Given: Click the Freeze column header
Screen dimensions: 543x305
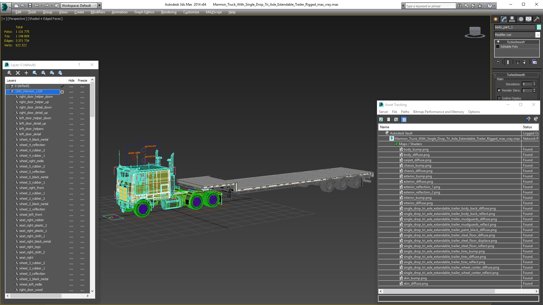Looking at the screenshot, I should pos(82,80).
